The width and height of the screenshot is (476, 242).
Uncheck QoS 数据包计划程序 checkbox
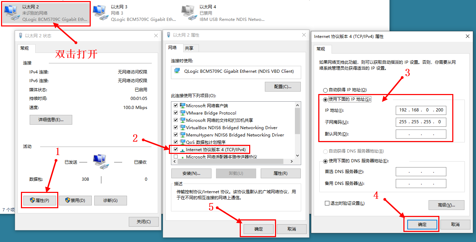click(x=176, y=142)
